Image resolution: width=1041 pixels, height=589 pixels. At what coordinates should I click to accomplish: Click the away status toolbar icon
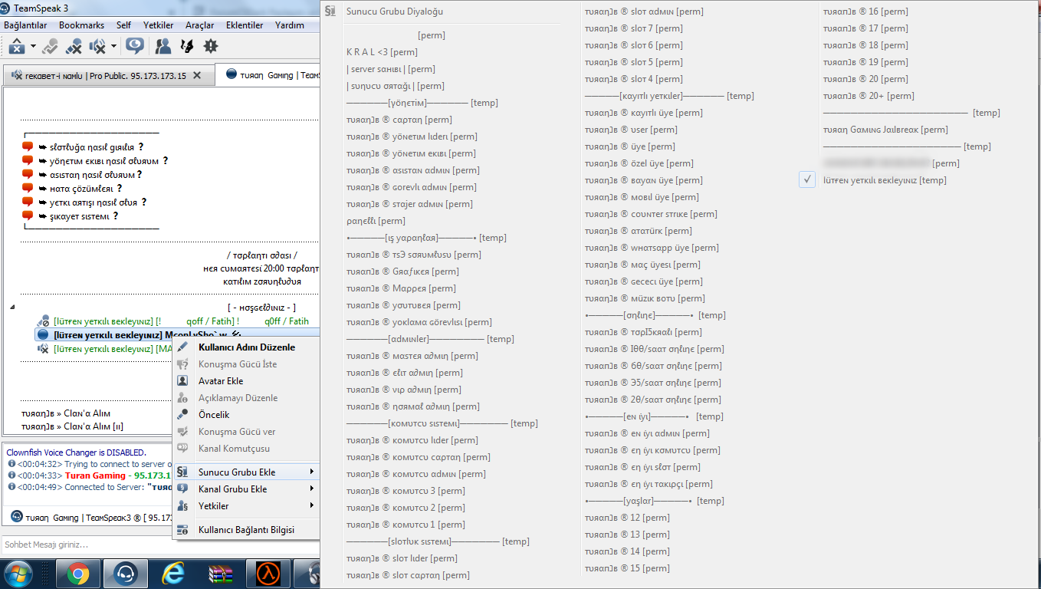coord(17,47)
